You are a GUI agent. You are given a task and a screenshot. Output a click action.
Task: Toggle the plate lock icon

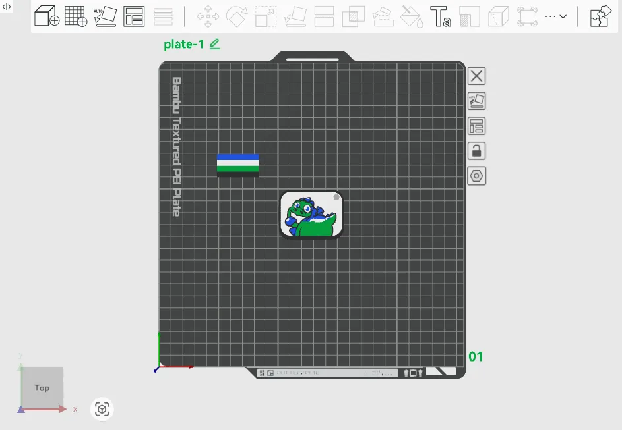pos(476,151)
